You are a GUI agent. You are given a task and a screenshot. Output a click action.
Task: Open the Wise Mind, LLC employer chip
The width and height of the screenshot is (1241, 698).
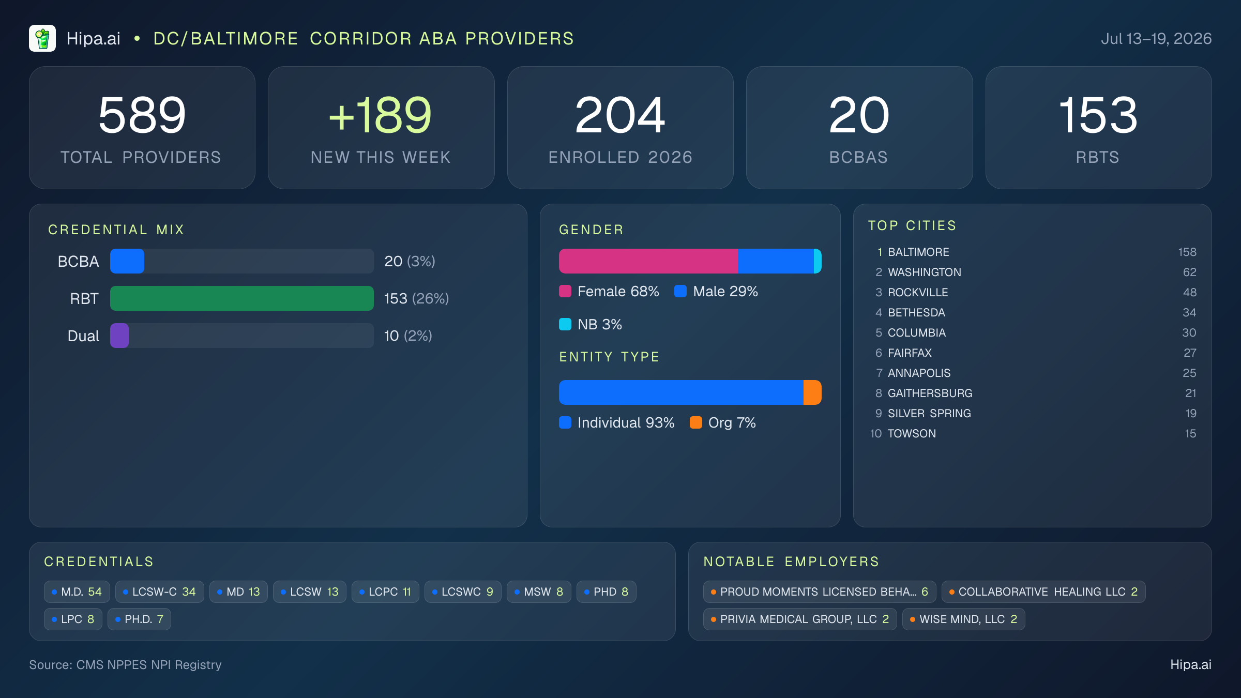(964, 619)
